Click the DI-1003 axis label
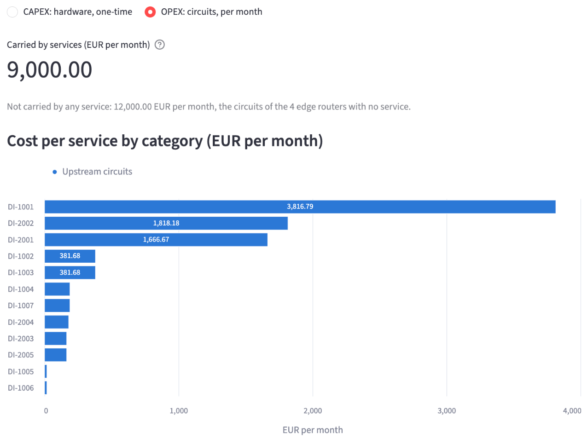 pos(20,272)
